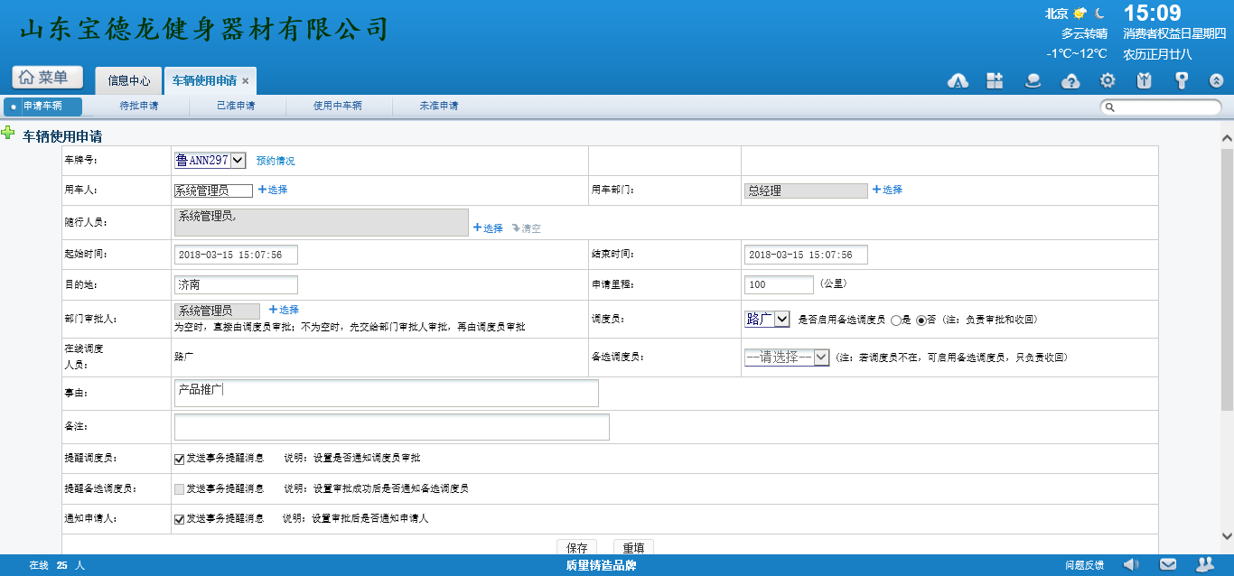This screenshot has width=1234, height=576.
Task: Expand the 调度员 dropdown showing 路广
Action: coord(767,319)
